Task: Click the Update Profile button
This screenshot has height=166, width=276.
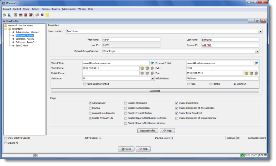Action: pos(148,131)
